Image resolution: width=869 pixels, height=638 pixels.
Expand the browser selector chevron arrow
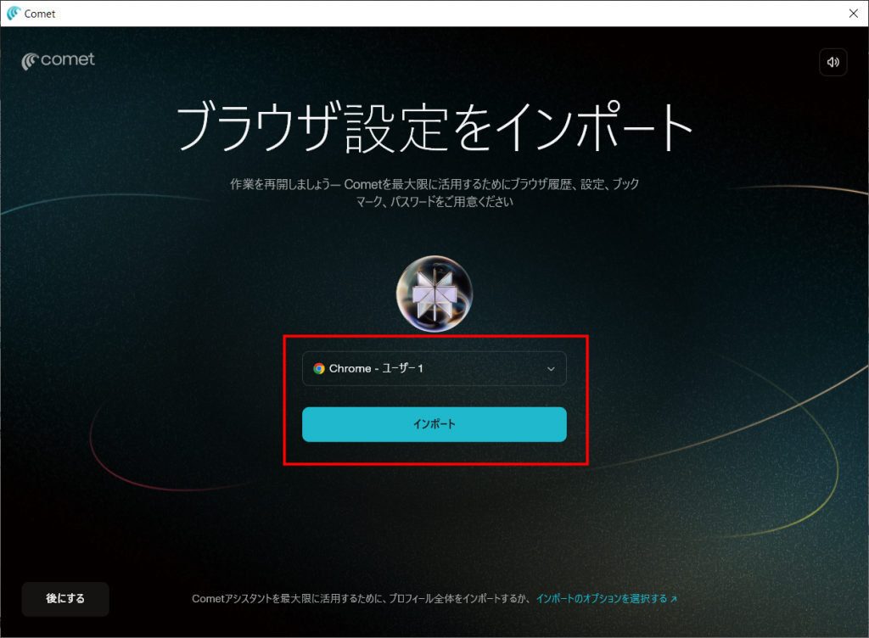(551, 369)
